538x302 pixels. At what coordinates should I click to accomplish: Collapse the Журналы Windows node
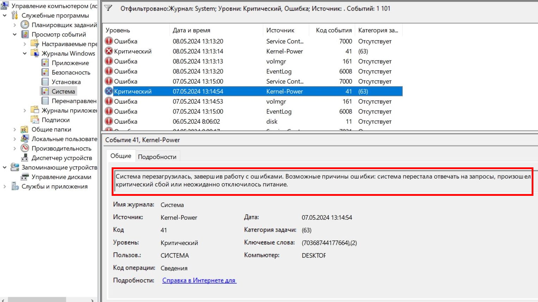pos(25,53)
